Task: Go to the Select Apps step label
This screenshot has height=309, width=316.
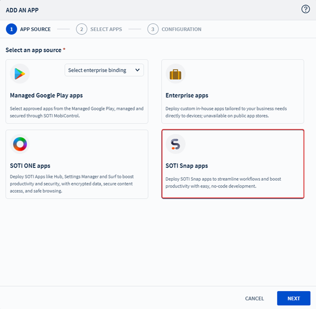Action: (107, 29)
